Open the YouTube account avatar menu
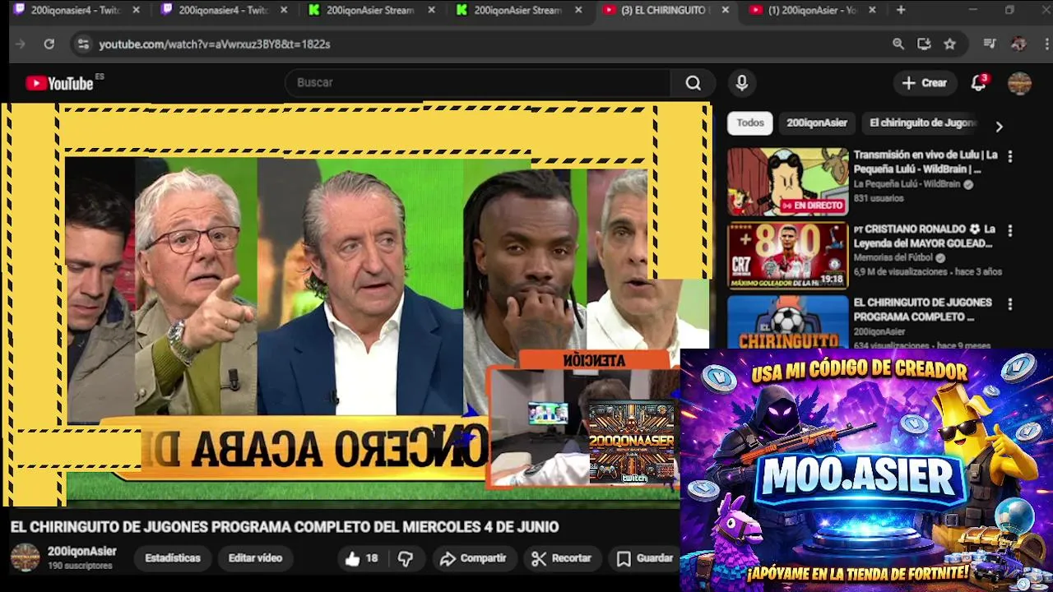1053x592 pixels. pos(1019,83)
